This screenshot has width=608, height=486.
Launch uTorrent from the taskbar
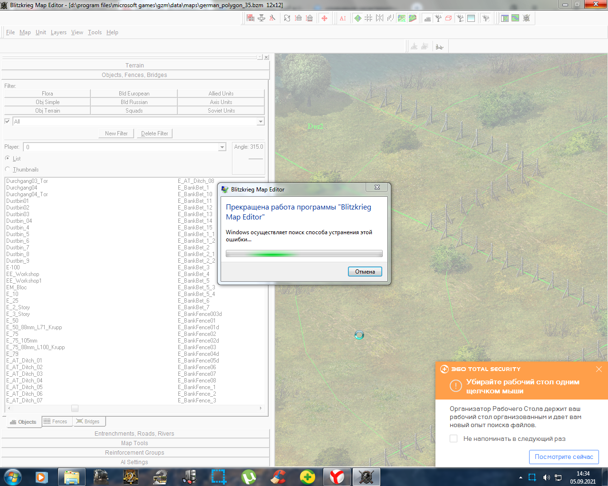tap(249, 477)
